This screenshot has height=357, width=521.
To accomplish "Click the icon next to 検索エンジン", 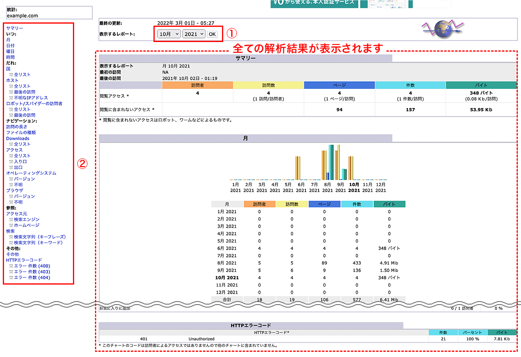I will (11, 220).
